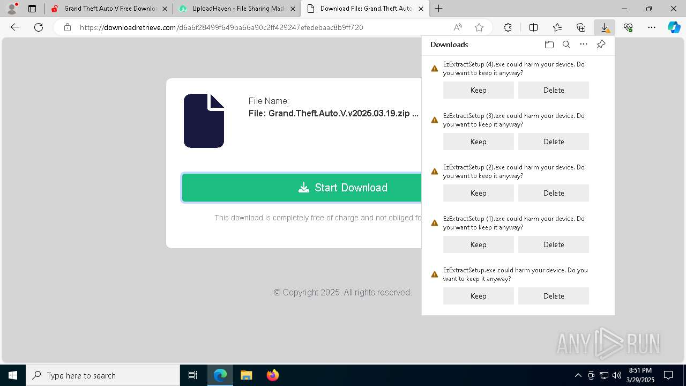The width and height of the screenshot is (686, 386).
Task: Keep EzExtractSetup (2).exe
Action: pos(479,193)
